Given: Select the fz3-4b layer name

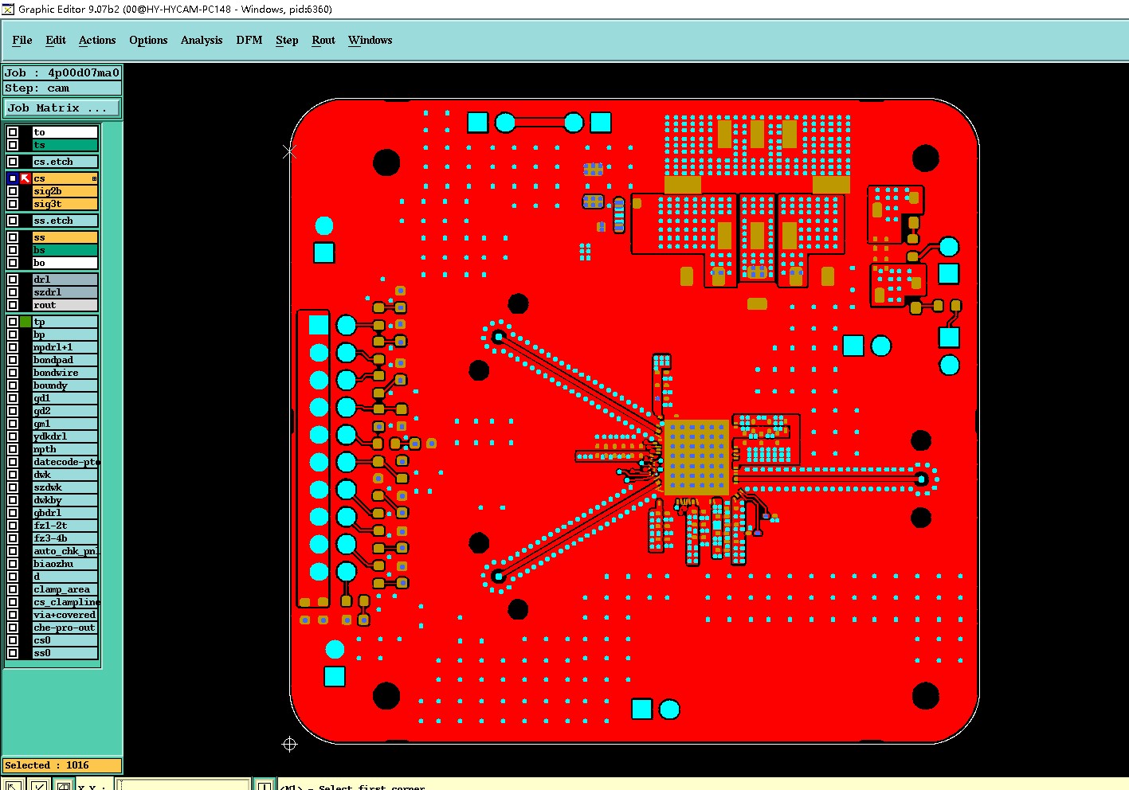Looking at the screenshot, I should click(65, 538).
